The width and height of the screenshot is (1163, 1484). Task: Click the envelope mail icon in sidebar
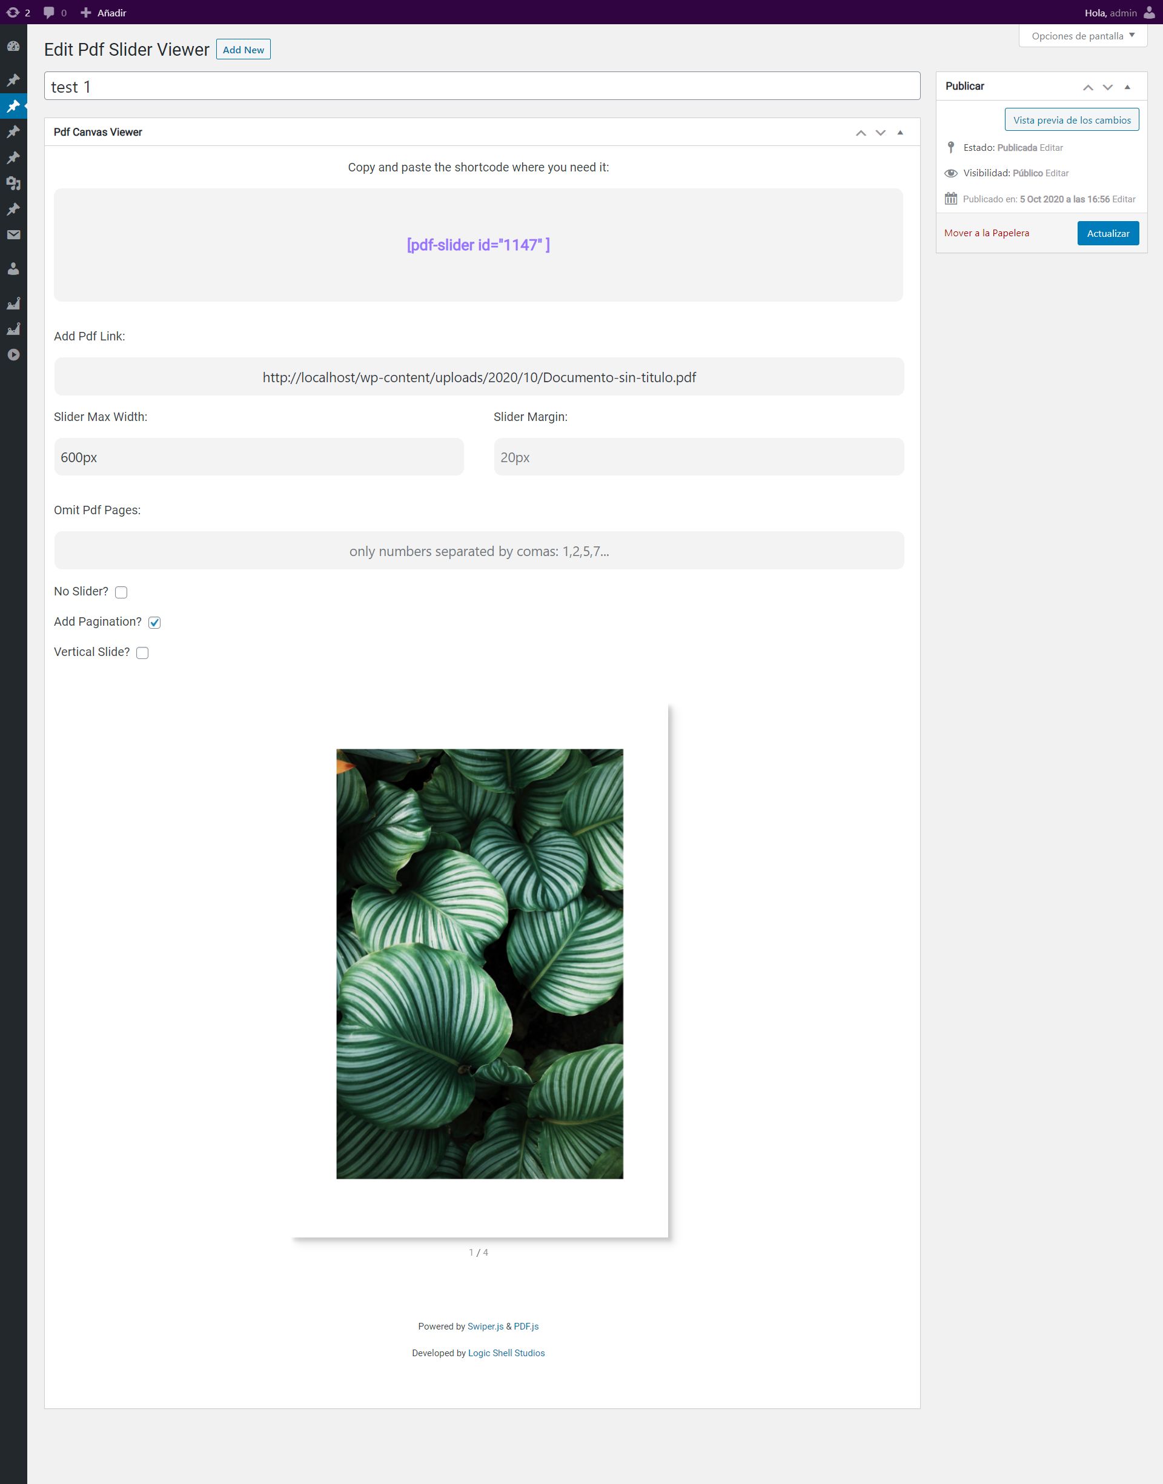click(13, 235)
